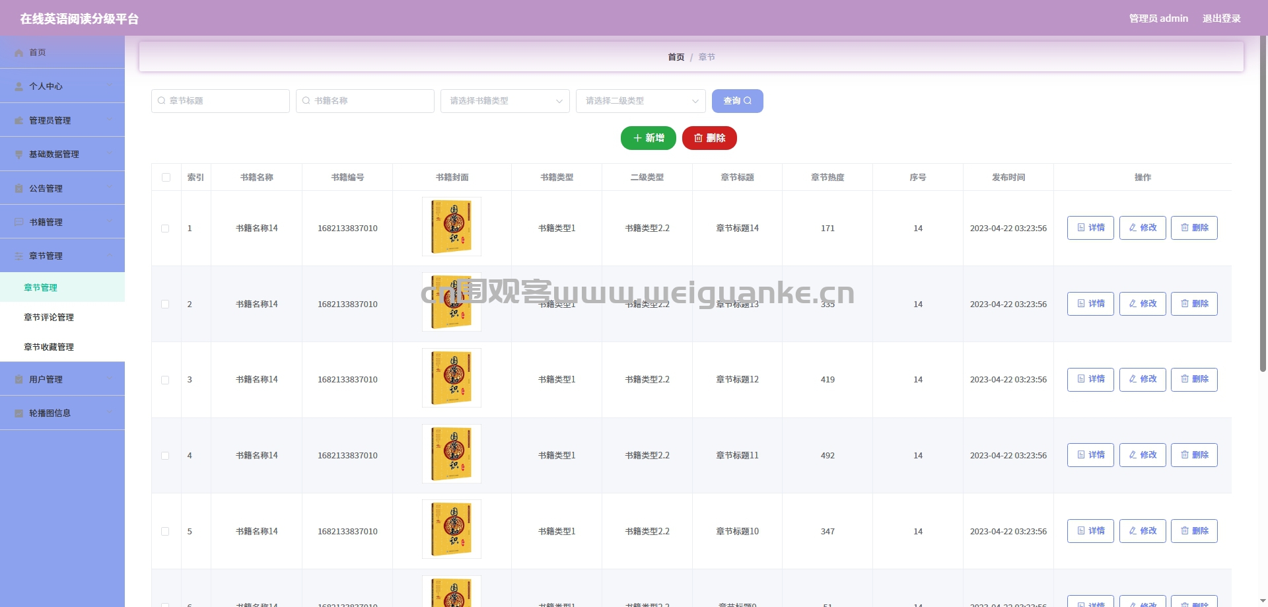The height and width of the screenshot is (607, 1268).
Task: Click the 发布时间 column header
Action: [x=1008, y=178]
